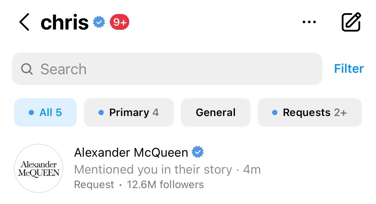The width and height of the screenshot is (376, 204).
Task: Tap the red 9+ notification badge
Action: pyautogui.click(x=119, y=22)
